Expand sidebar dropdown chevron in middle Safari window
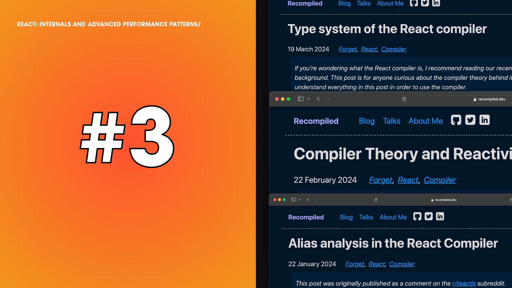The image size is (512, 288). (x=309, y=99)
